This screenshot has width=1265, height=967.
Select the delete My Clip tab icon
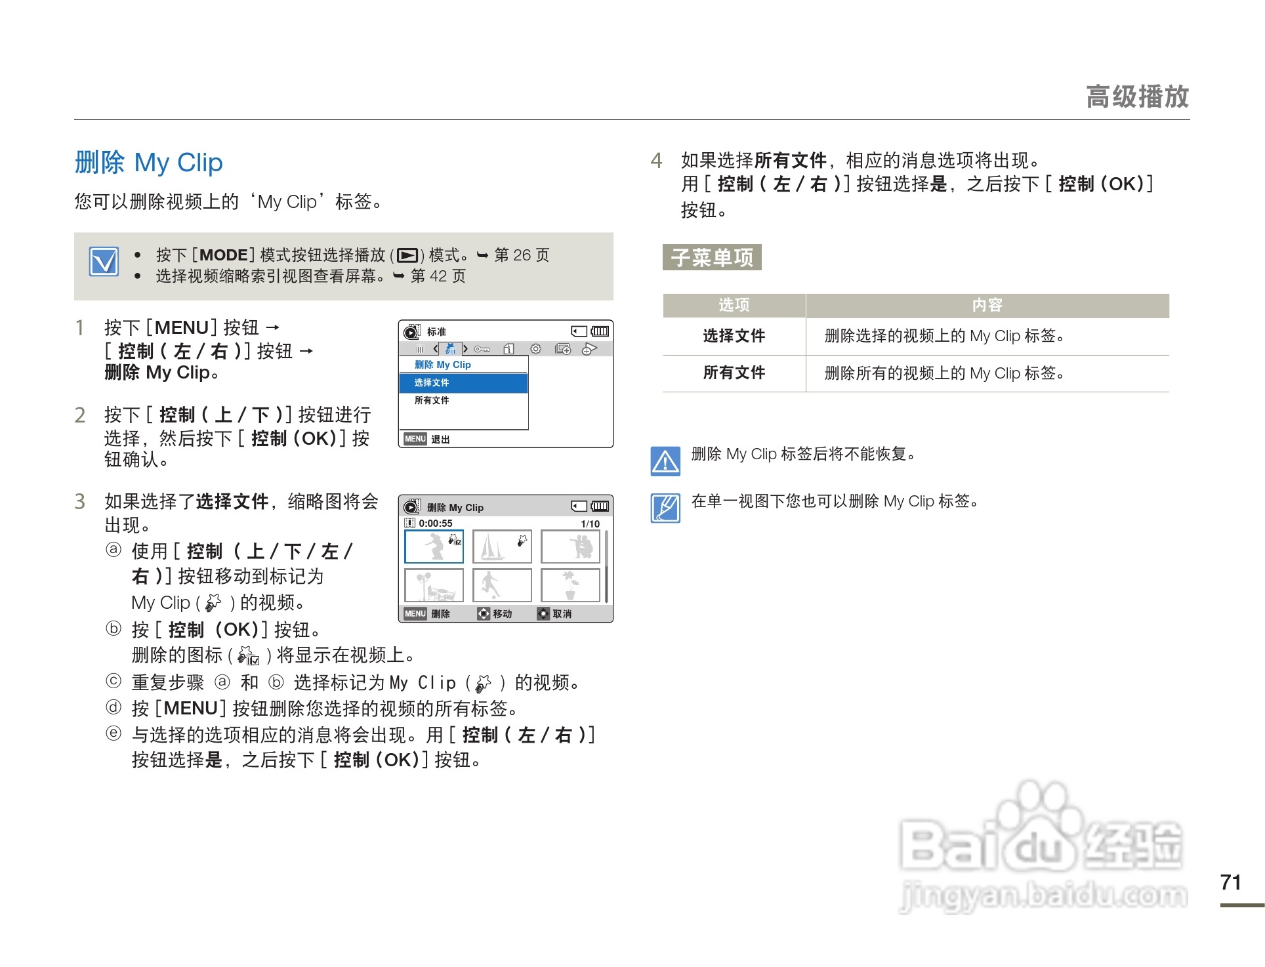click(x=450, y=349)
